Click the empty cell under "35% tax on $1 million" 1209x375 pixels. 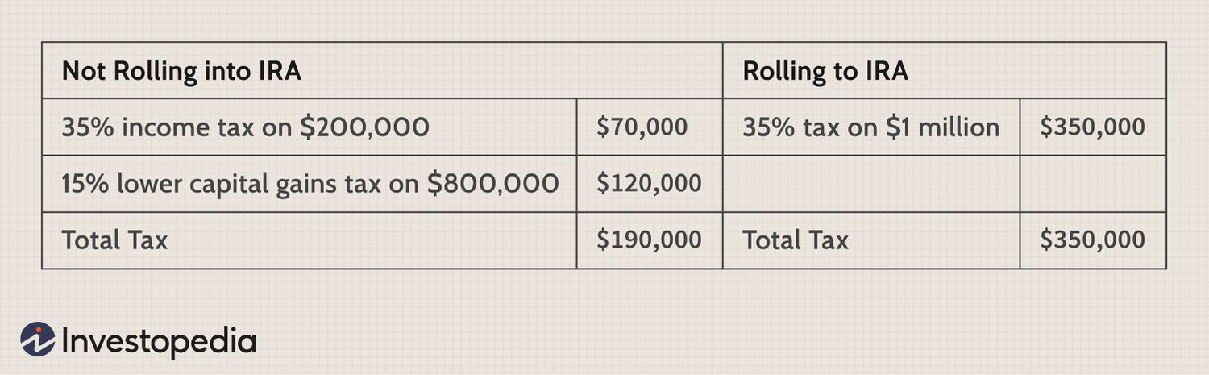(x=871, y=184)
